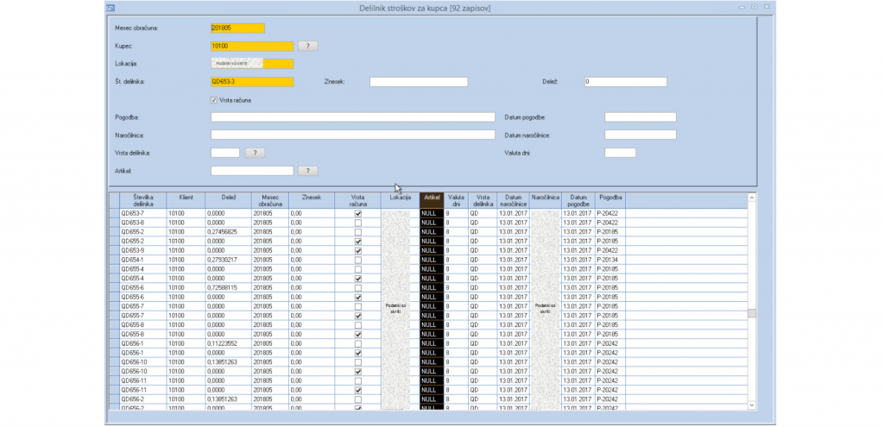Screen dimensions: 884x427
Task: Click the Delež cell 0,11223552
Action: [x=228, y=343]
